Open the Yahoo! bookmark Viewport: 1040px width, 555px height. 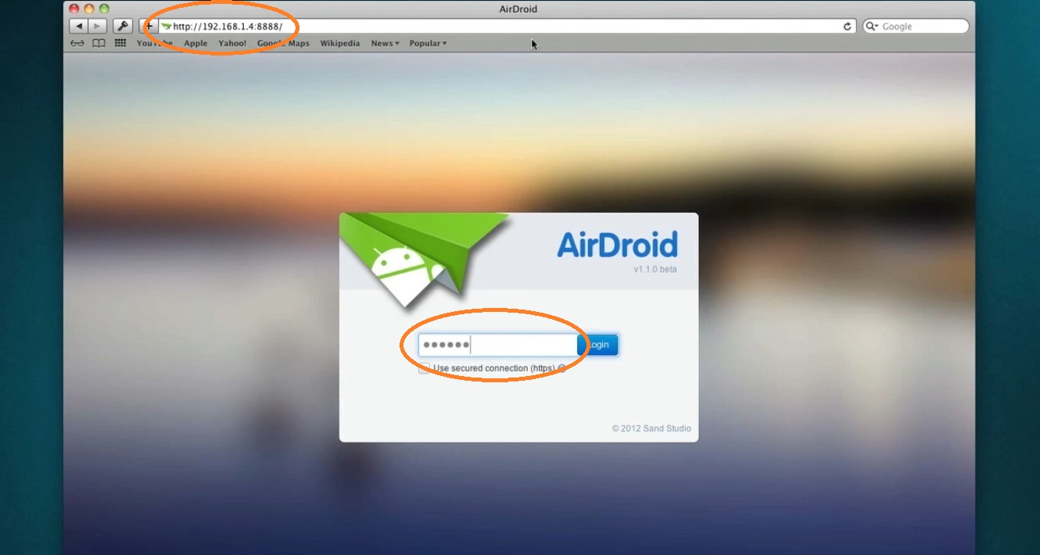tap(232, 44)
